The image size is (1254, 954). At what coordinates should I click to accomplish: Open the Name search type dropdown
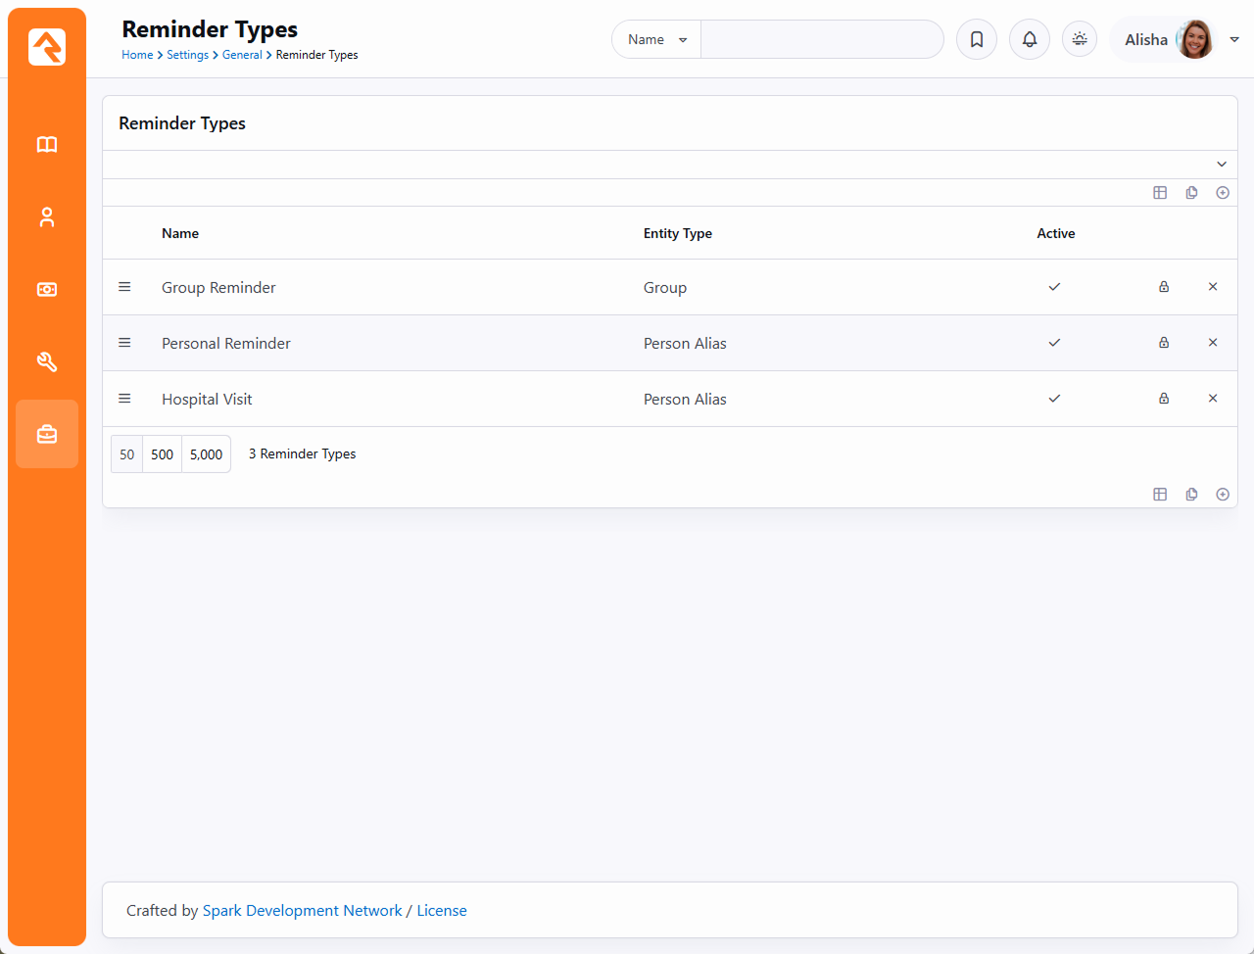[656, 40]
